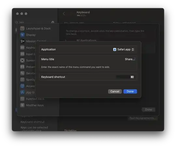This screenshot has width=176, height=147.
Task: Click the Services icon in the list
Action: click(22, 73)
